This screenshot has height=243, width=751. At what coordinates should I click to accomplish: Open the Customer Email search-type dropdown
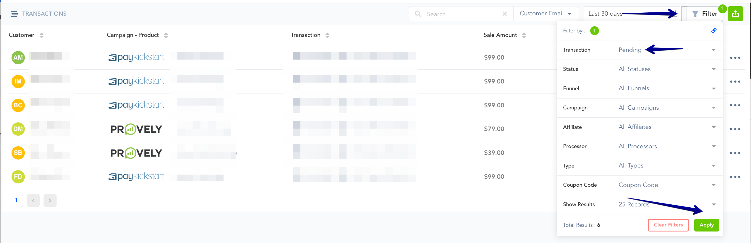[546, 14]
